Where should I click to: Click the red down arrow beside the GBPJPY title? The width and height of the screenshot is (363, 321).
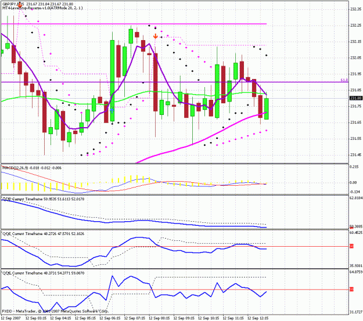click(x=20, y=5)
